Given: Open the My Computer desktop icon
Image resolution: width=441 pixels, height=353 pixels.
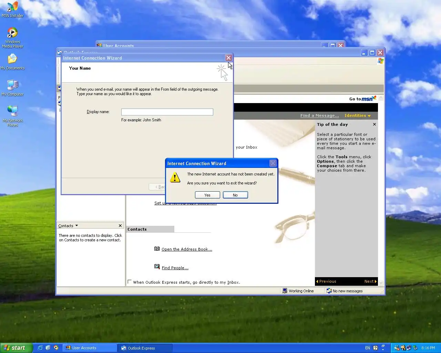Looking at the screenshot, I should [x=12, y=88].
